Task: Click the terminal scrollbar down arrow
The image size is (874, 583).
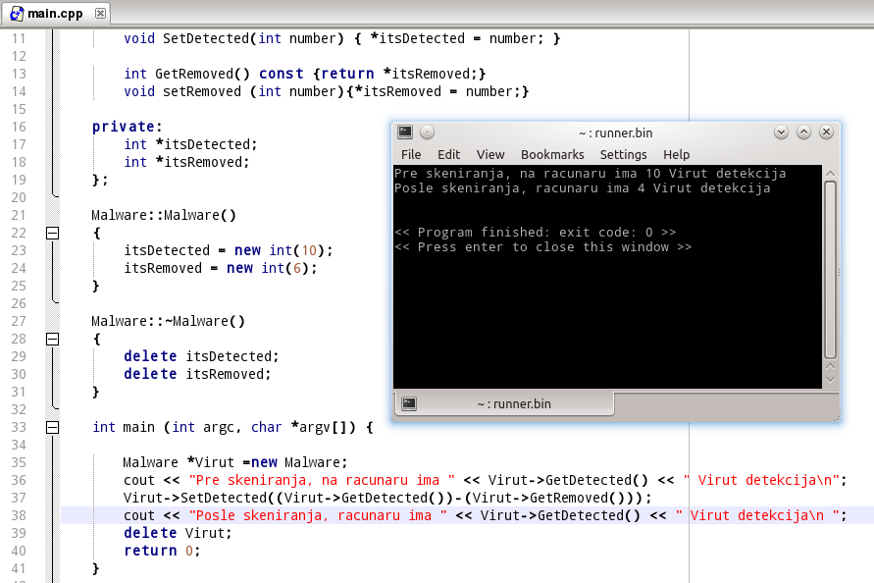Action: (x=830, y=380)
